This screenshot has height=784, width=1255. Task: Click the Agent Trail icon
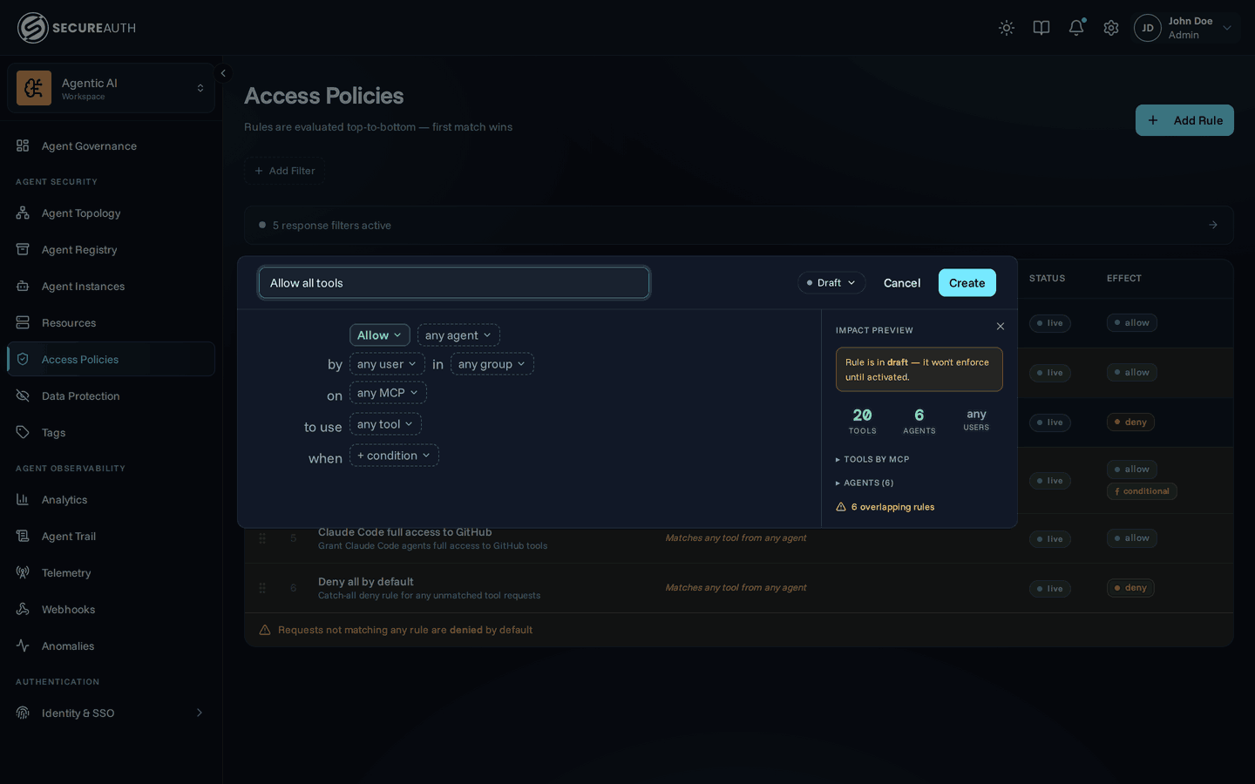coord(23,537)
